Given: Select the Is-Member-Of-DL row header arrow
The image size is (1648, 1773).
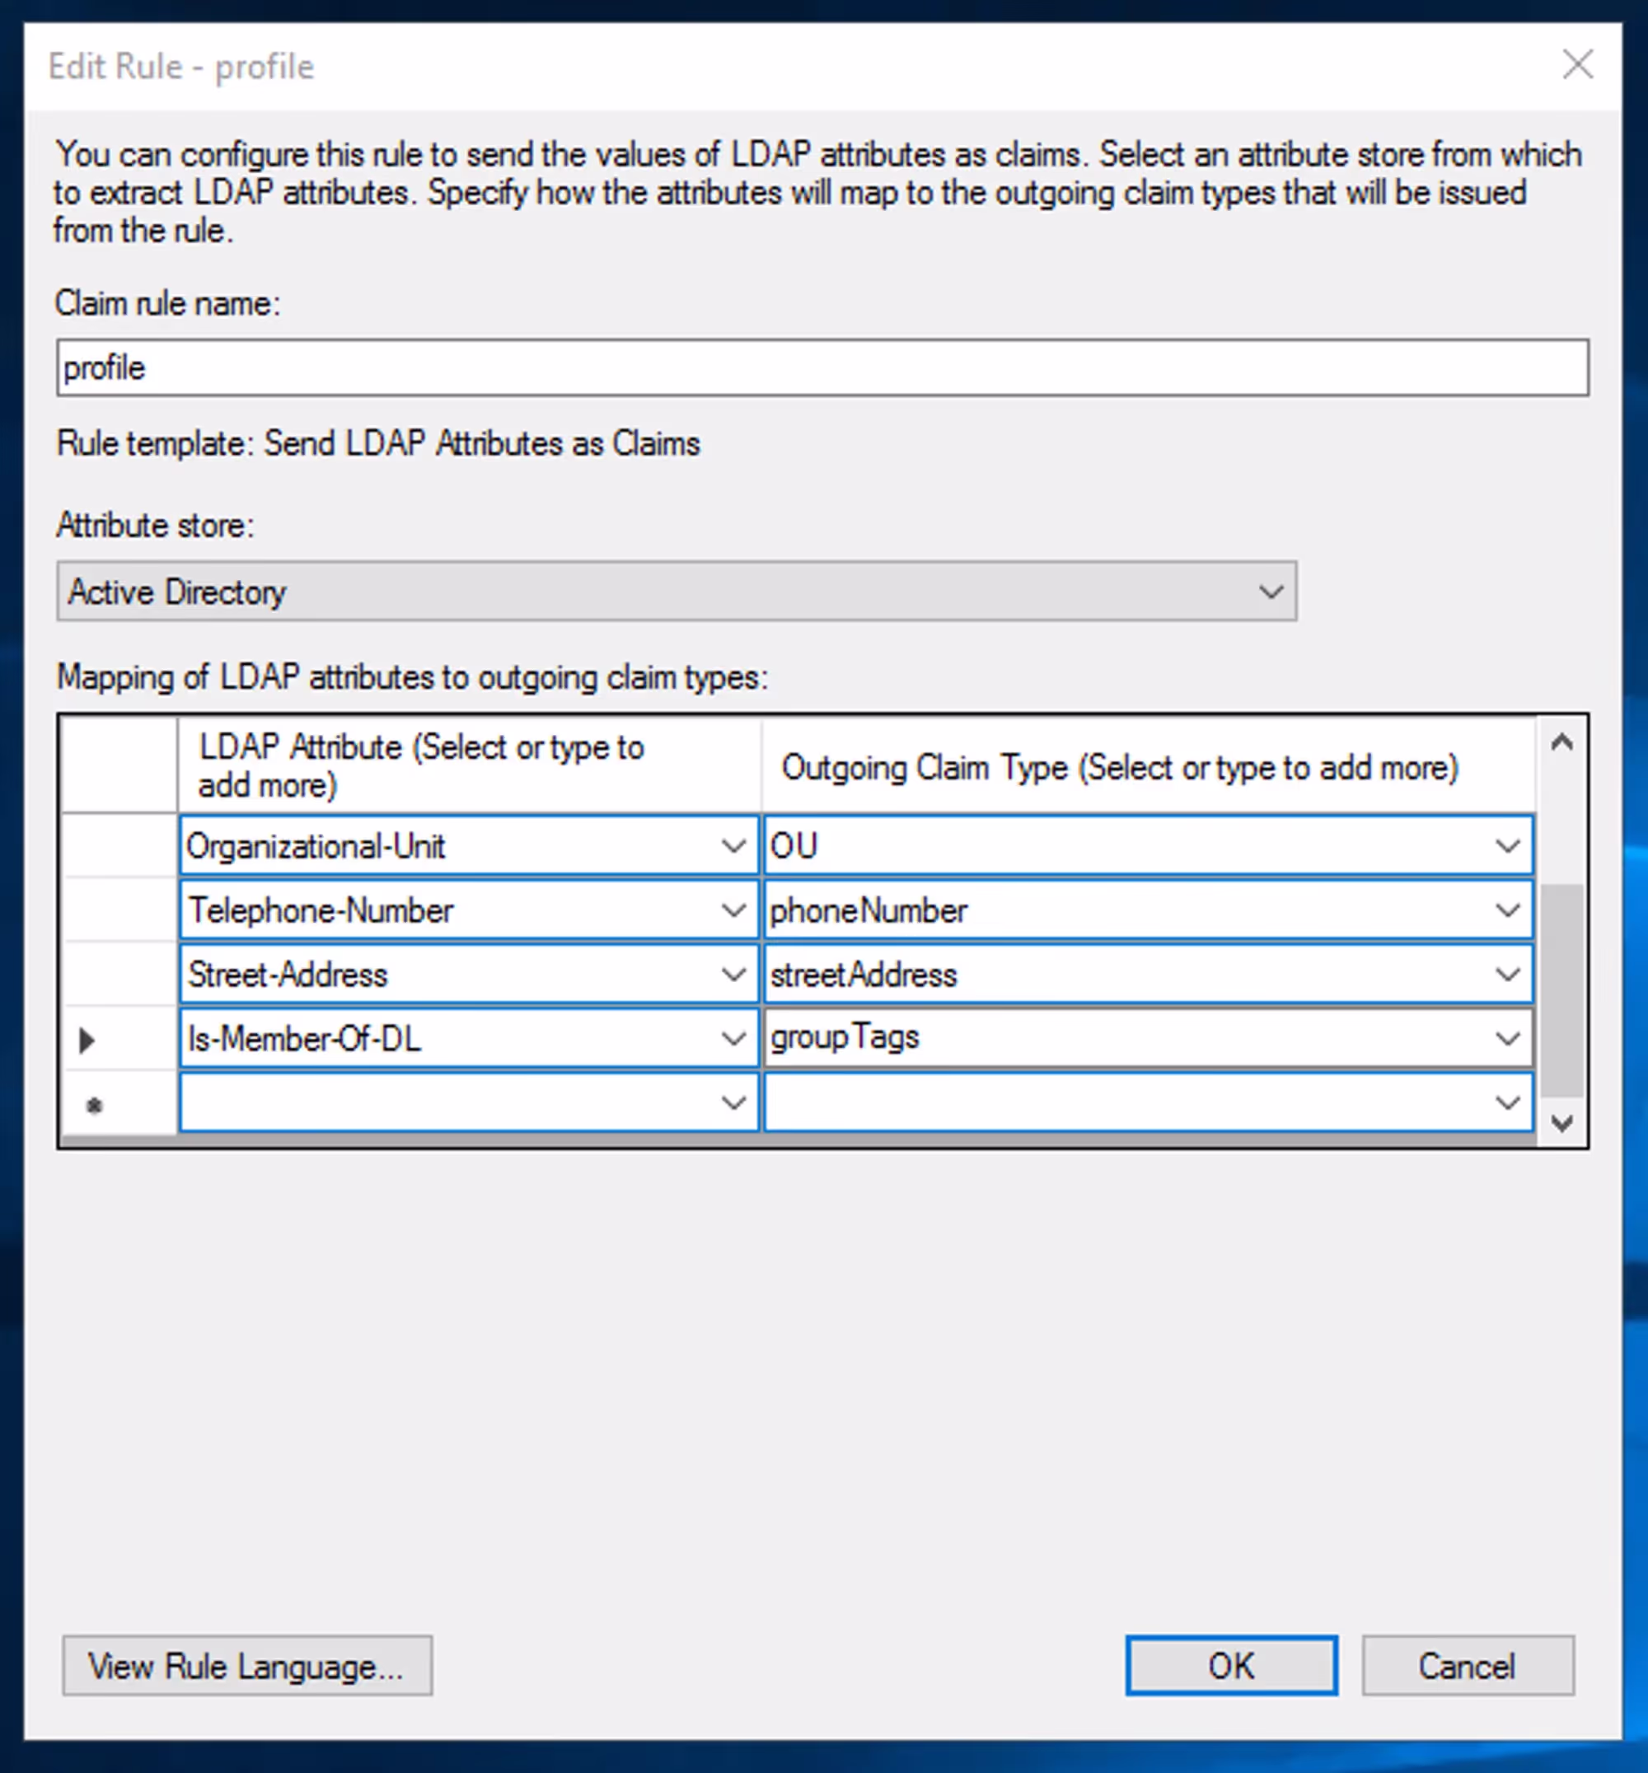Looking at the screenshot, I should [x=87, y=1039].
